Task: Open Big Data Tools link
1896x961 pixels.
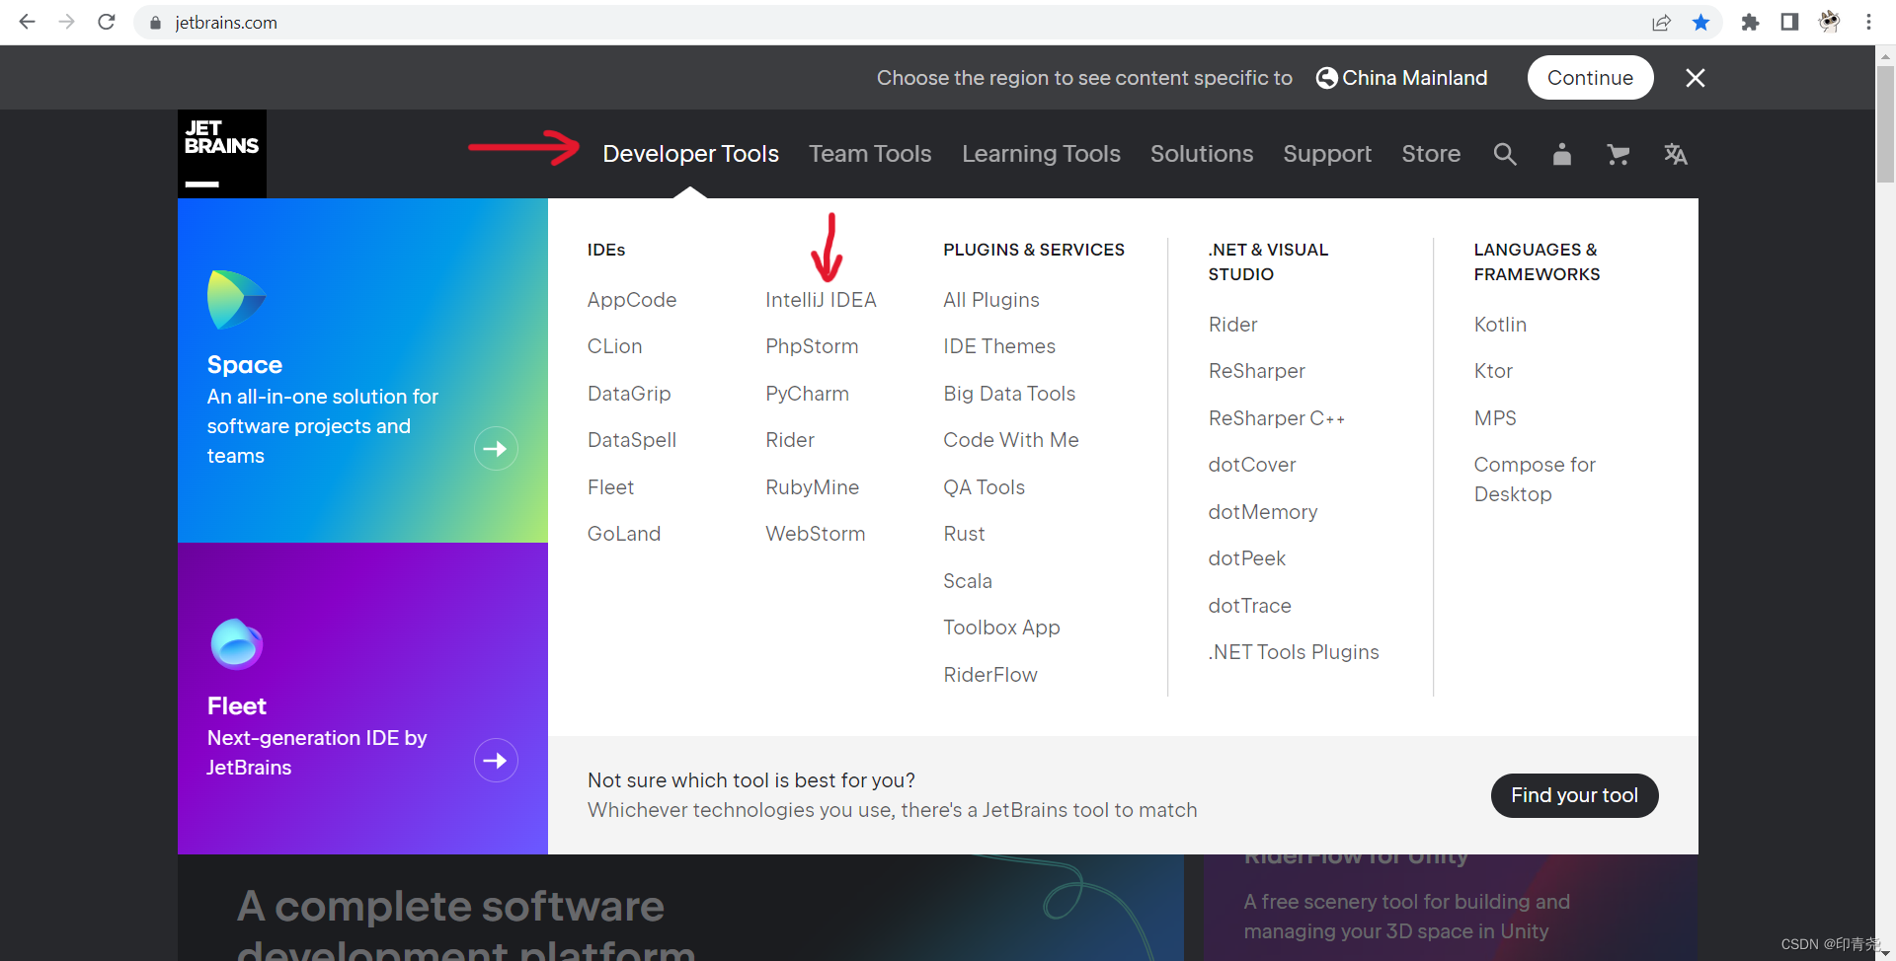Action: (1009, 394)
